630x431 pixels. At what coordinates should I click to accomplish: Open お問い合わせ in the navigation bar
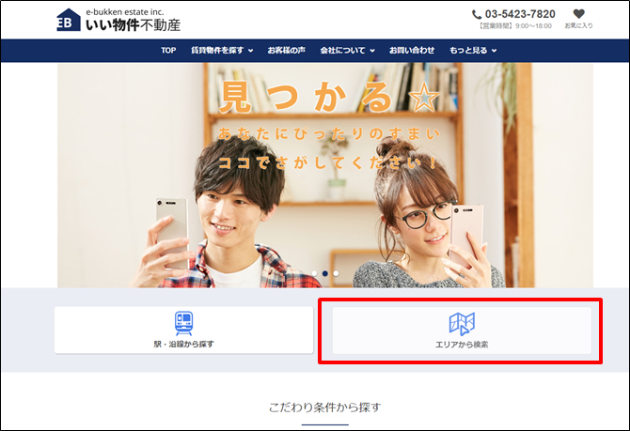(x=412, y=51)
